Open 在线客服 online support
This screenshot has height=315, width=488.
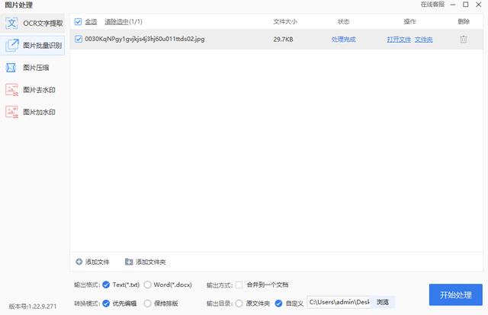(432, 5)
